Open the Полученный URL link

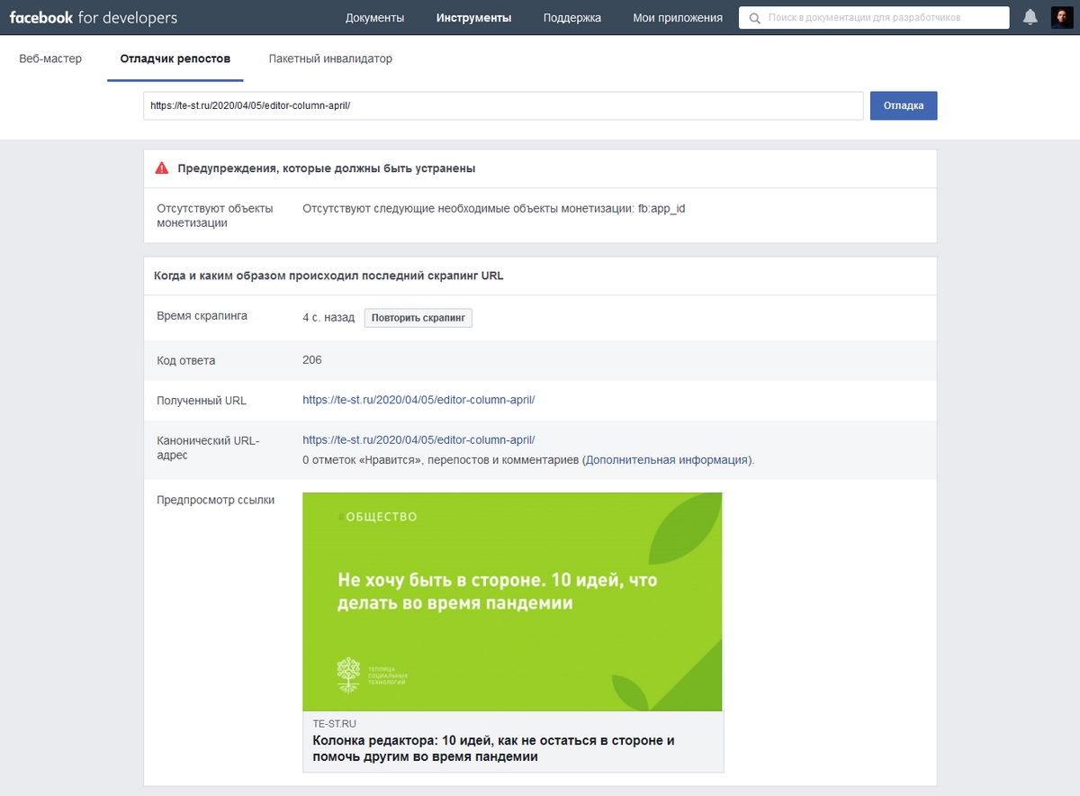[418, 399]
